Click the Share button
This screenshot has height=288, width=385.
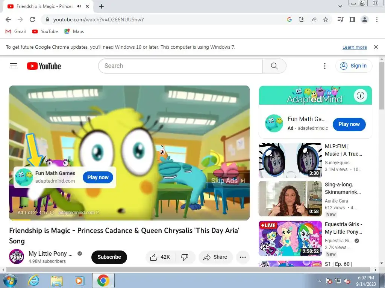(215, 257)
